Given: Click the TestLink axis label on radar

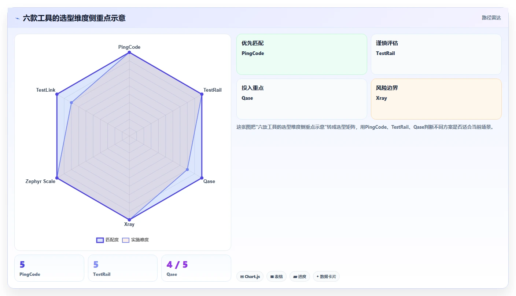Looking at the screenshot, I should pos(46,90).
